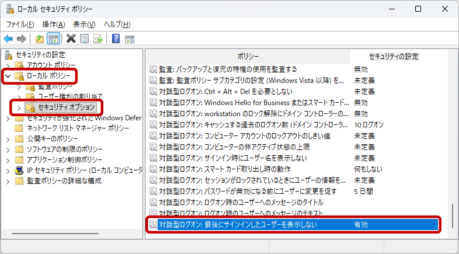Select アカウント ポリシー in the tree
Screen dimensions: 459x254
51,65
